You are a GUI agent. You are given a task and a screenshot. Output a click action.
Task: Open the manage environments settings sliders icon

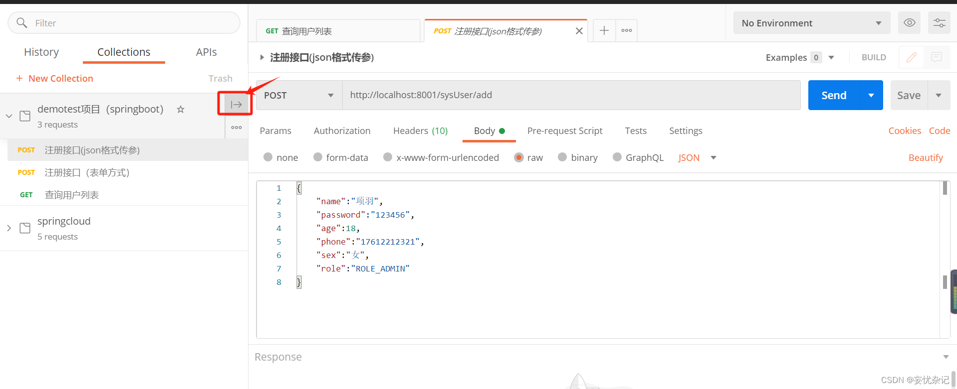(x=939, y=23)
